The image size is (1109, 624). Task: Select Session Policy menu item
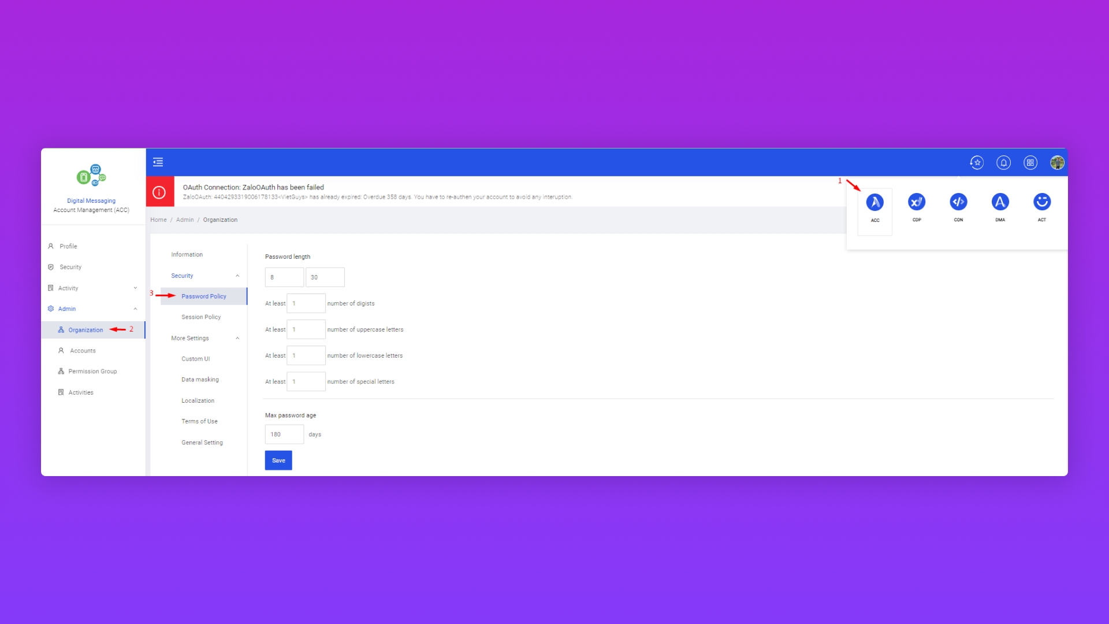click(201, 317)
